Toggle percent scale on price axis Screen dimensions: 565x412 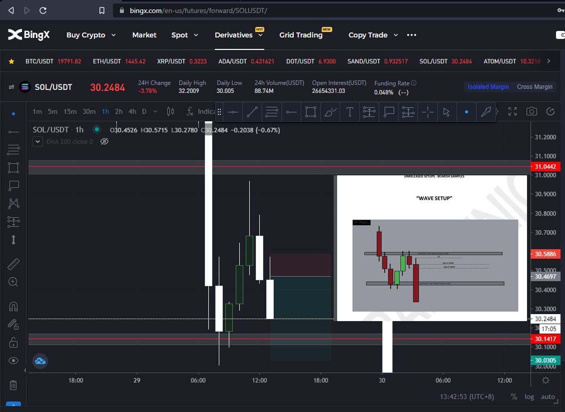click(x=514, y=397)
